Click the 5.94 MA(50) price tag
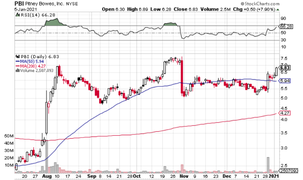This screenshot has width=303, height=180. click(285, 81)
